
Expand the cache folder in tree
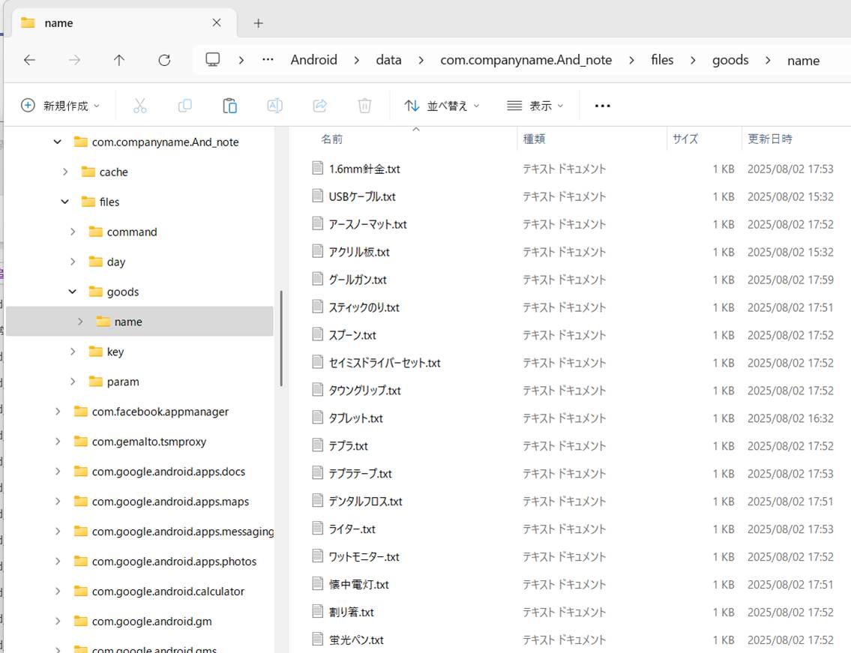coord(65,172)
